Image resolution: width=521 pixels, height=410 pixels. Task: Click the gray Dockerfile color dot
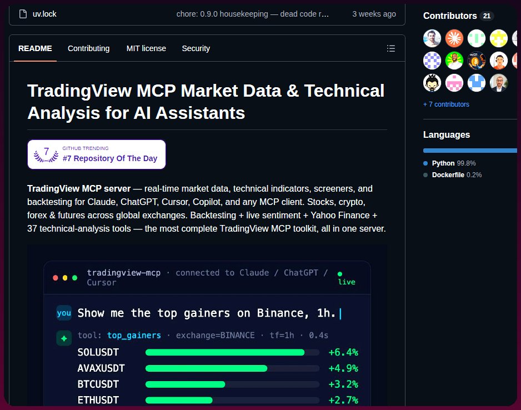(425, 175)
